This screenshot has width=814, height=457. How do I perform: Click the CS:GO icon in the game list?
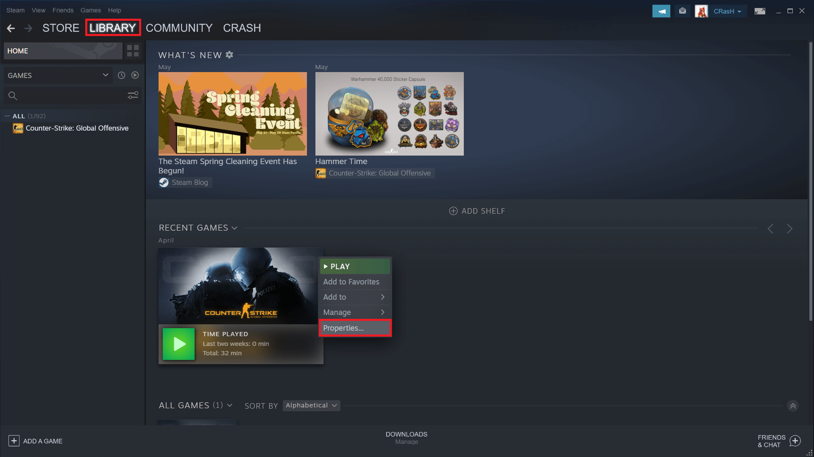tap(18, 128)
